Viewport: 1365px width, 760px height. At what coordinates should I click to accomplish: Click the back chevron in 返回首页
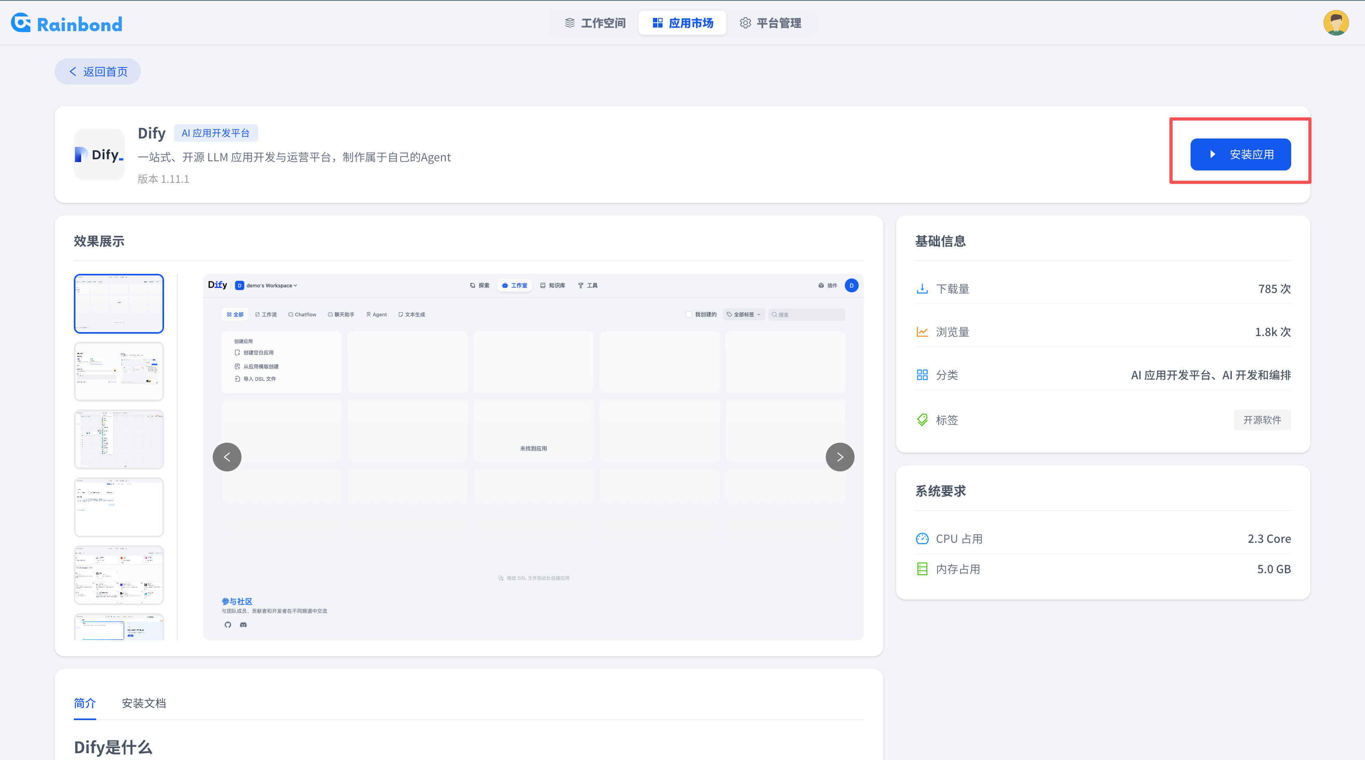[73, 71]
